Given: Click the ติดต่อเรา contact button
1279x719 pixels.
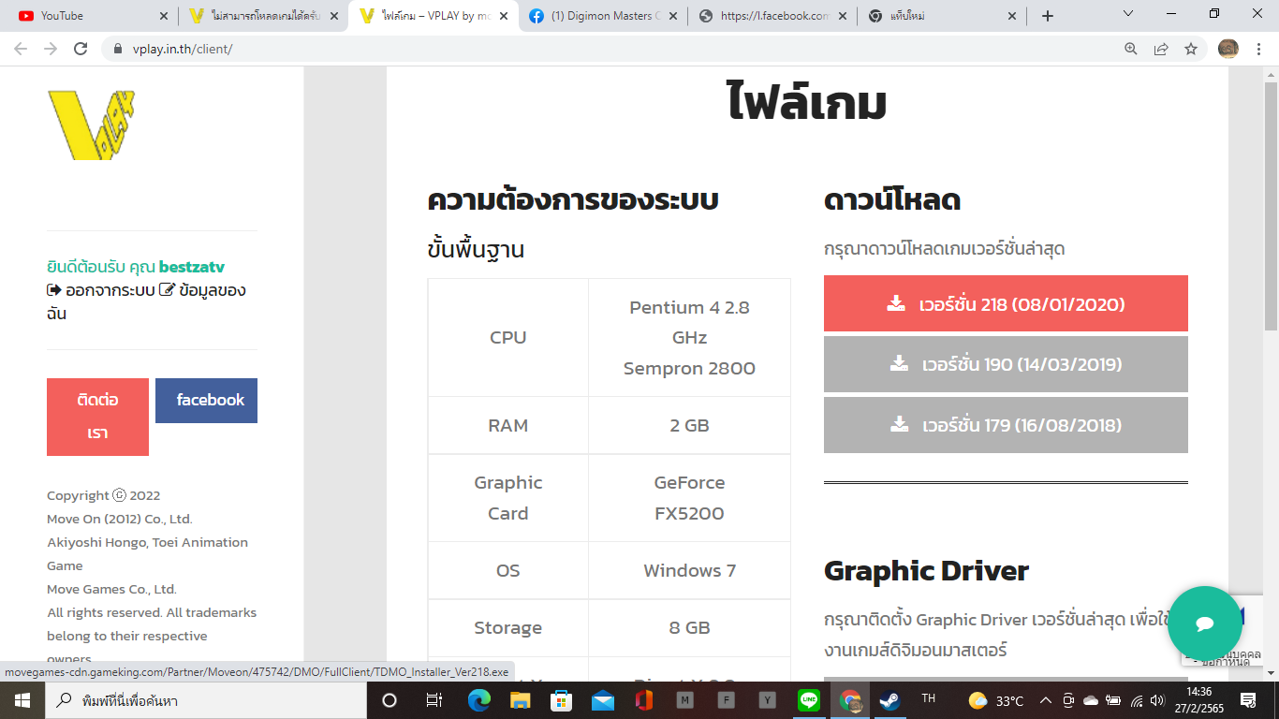Looking at the screenshot, I should click(97, 417).
